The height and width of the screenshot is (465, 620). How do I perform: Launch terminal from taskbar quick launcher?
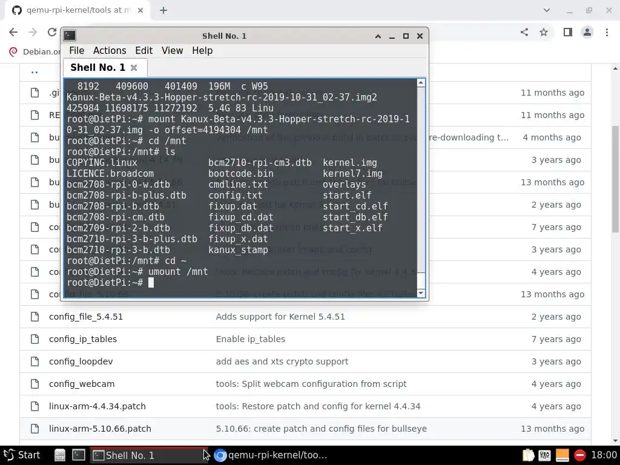78,455
